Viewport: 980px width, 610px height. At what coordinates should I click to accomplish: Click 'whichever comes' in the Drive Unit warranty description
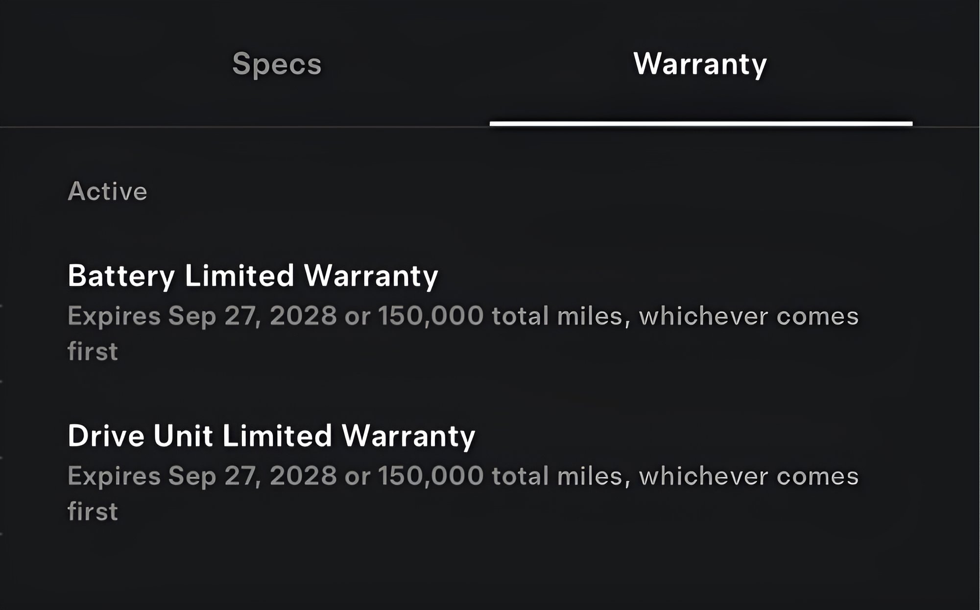pos(748,476)
